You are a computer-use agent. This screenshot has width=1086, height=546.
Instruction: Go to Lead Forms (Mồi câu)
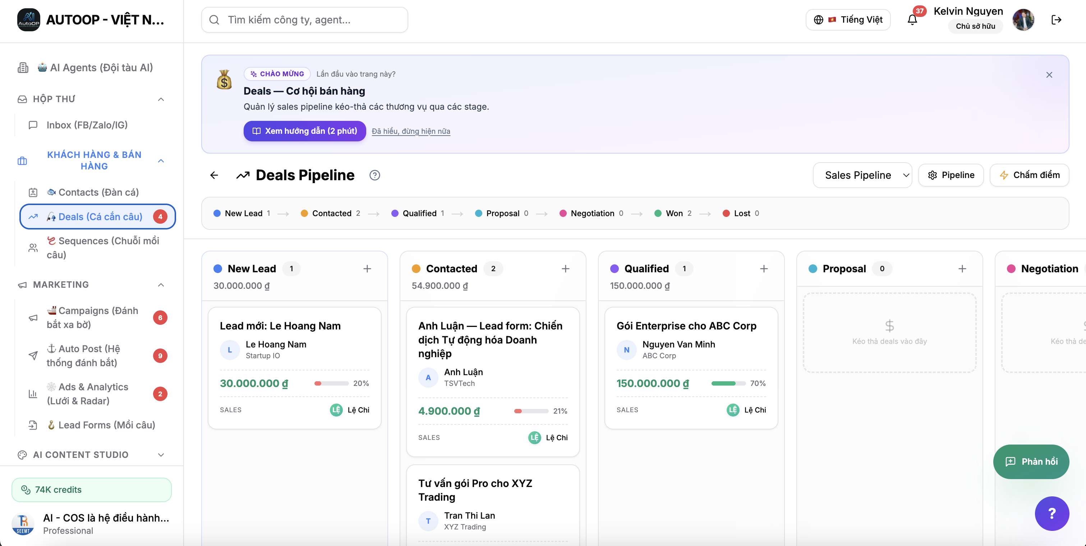click(x=106, y=425)
